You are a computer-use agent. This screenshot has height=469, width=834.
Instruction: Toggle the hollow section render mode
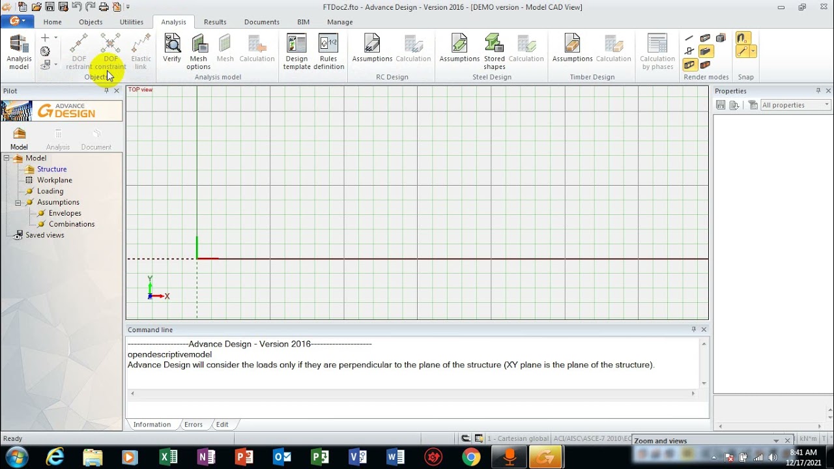click(x=705, y=38)
